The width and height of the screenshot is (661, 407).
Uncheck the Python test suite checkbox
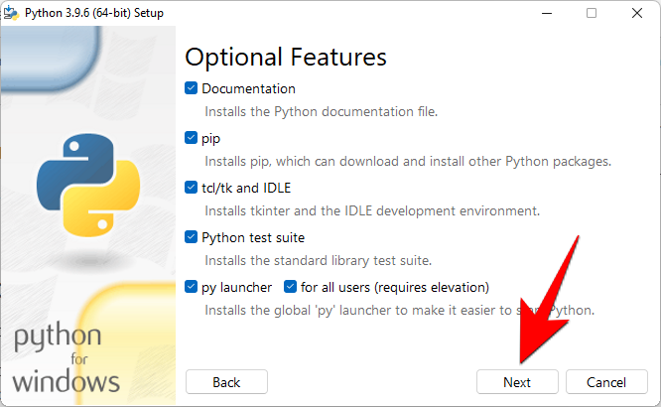192,237
